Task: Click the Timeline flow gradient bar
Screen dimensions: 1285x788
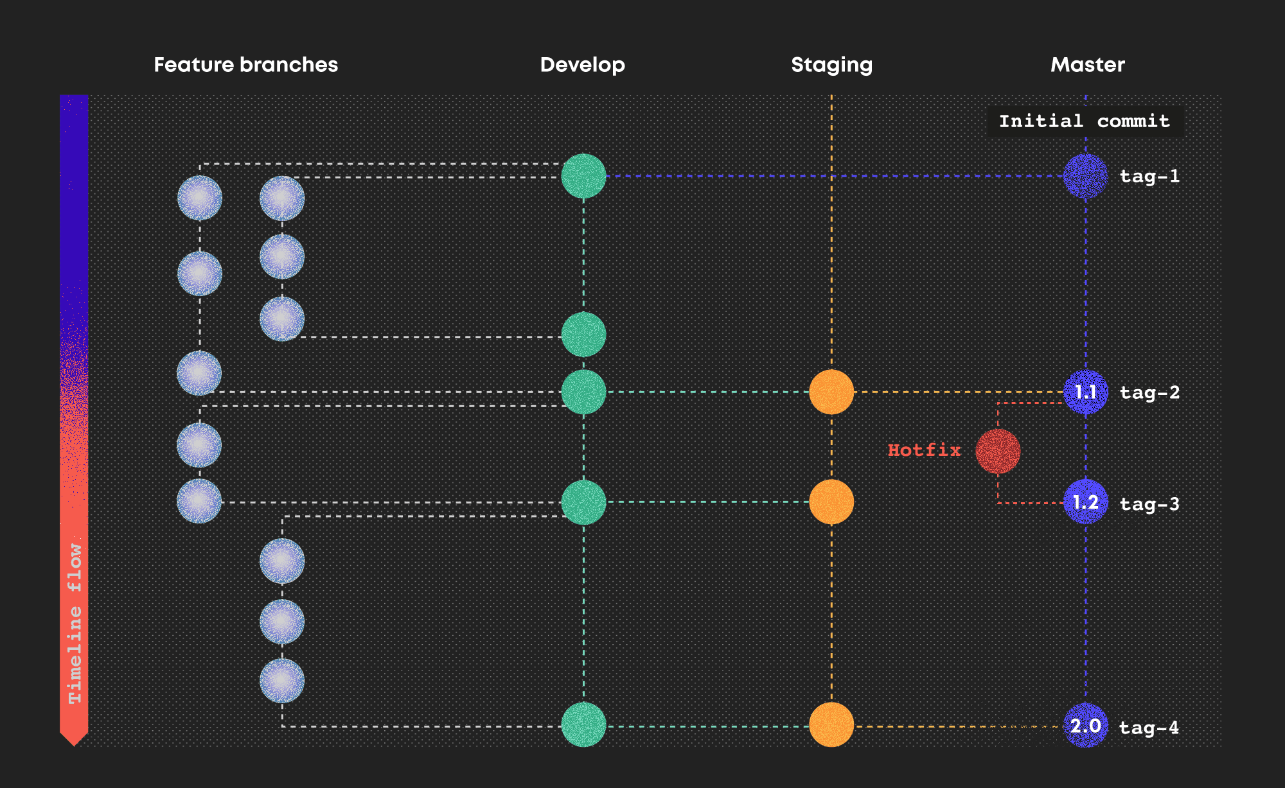Action: pos(74,417)
